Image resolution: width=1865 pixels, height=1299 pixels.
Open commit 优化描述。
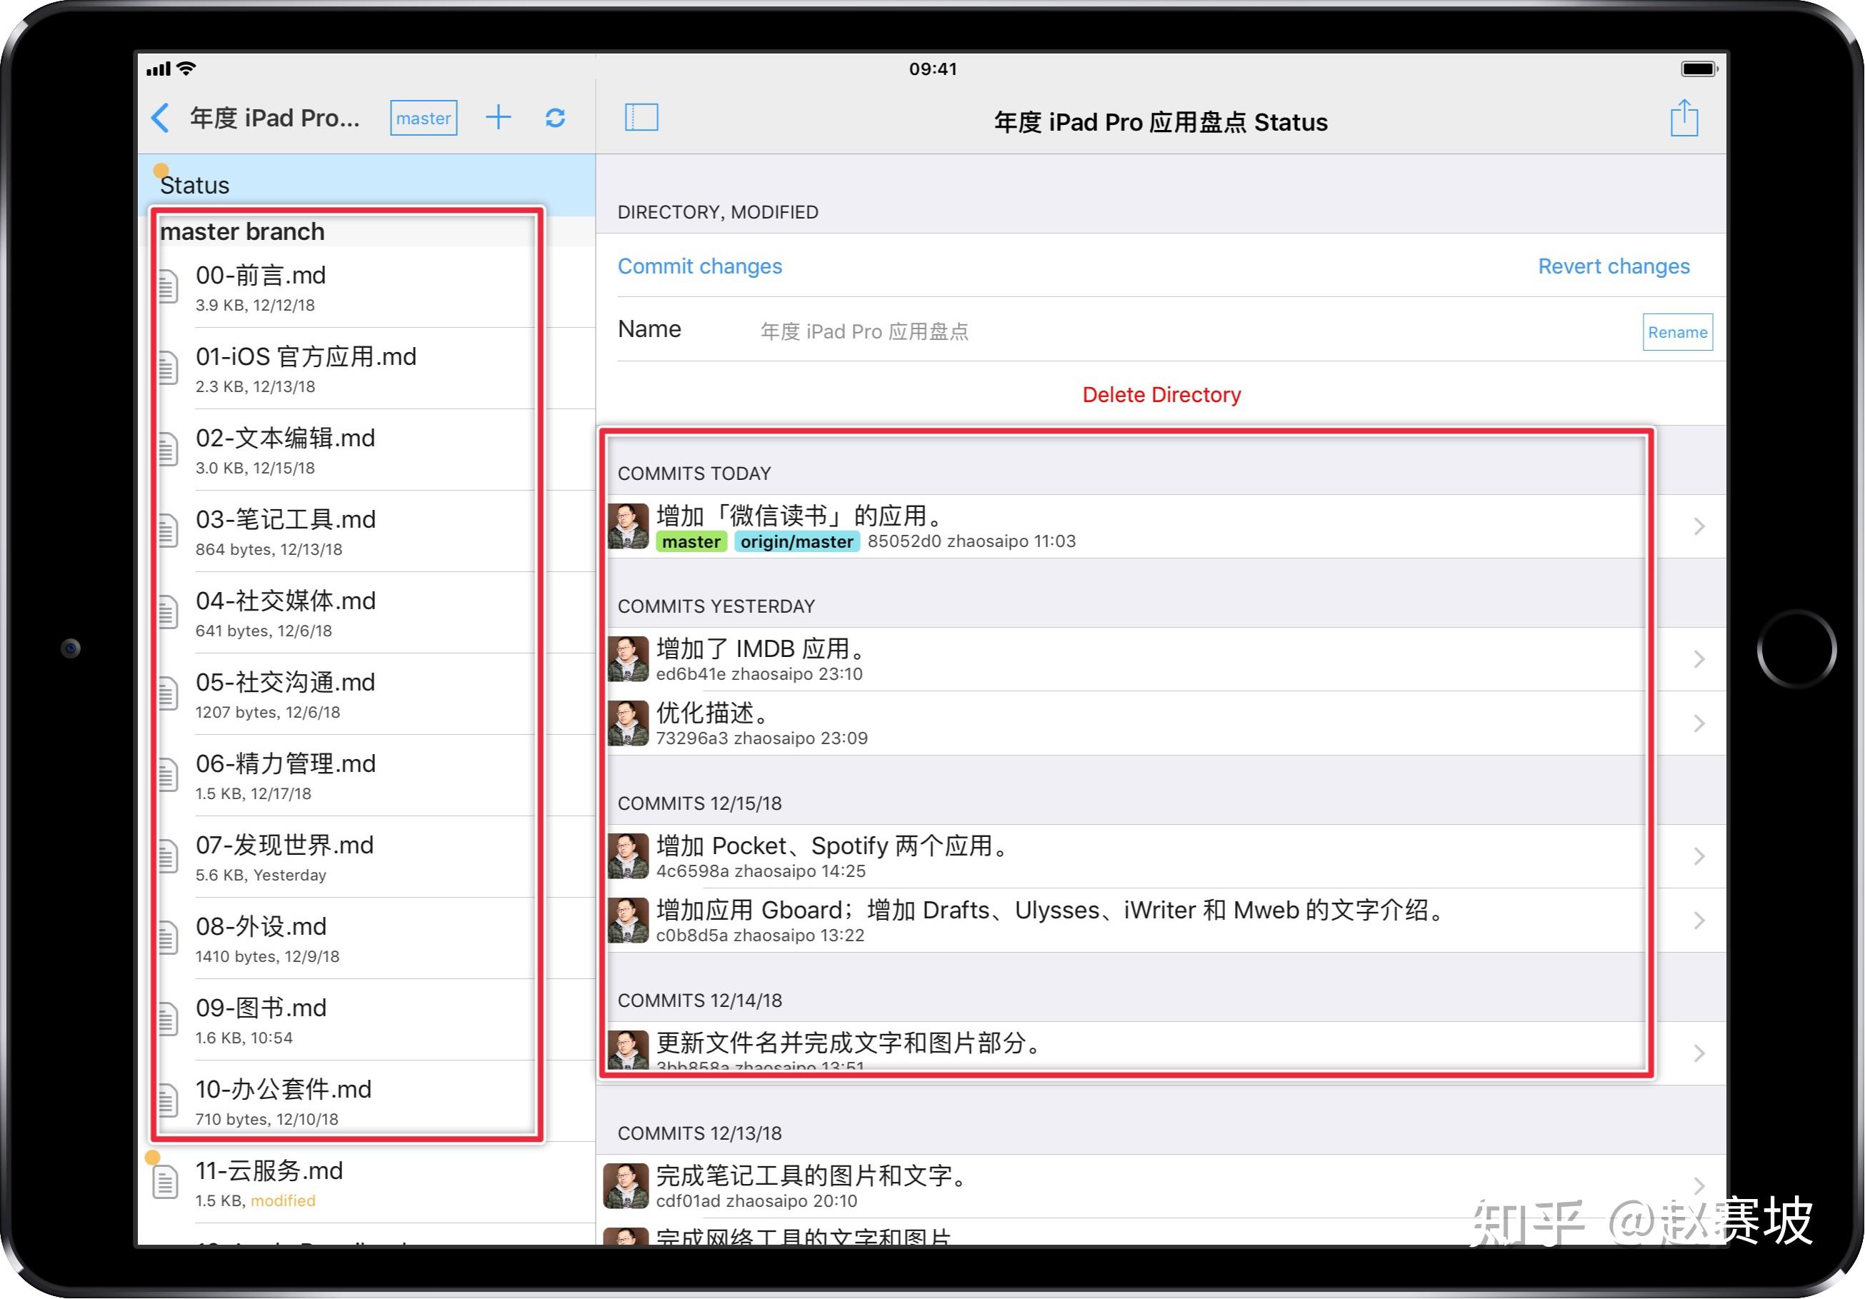pyautogui.click(x=1161, y=723)
